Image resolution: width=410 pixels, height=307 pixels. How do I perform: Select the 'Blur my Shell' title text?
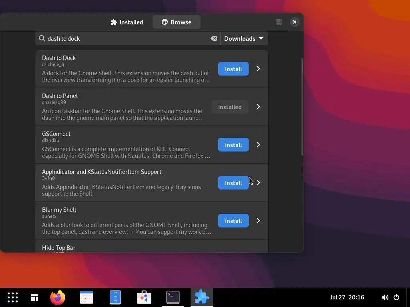point(59,210)
